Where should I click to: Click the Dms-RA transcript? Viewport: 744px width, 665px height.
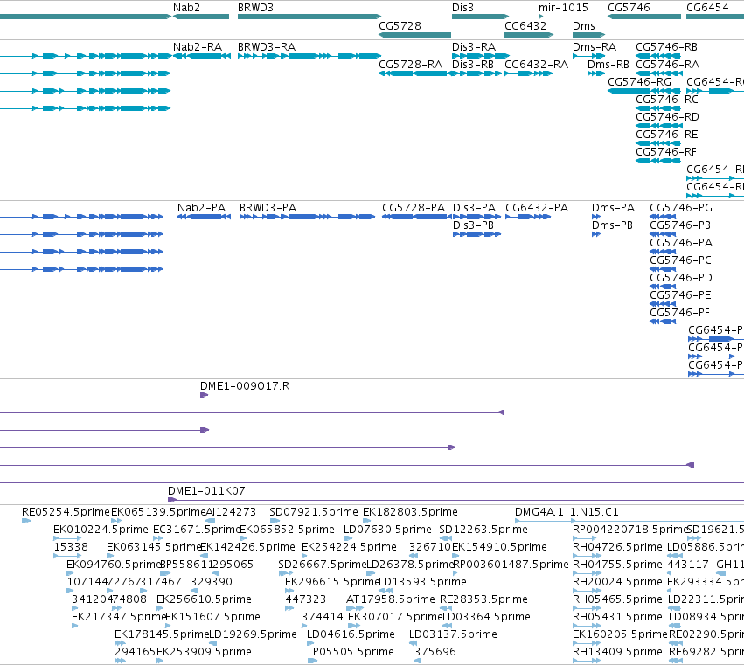(589, 56)
